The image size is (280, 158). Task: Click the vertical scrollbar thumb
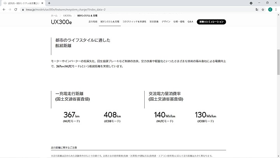pyautogui.click(x=278, y=62)
